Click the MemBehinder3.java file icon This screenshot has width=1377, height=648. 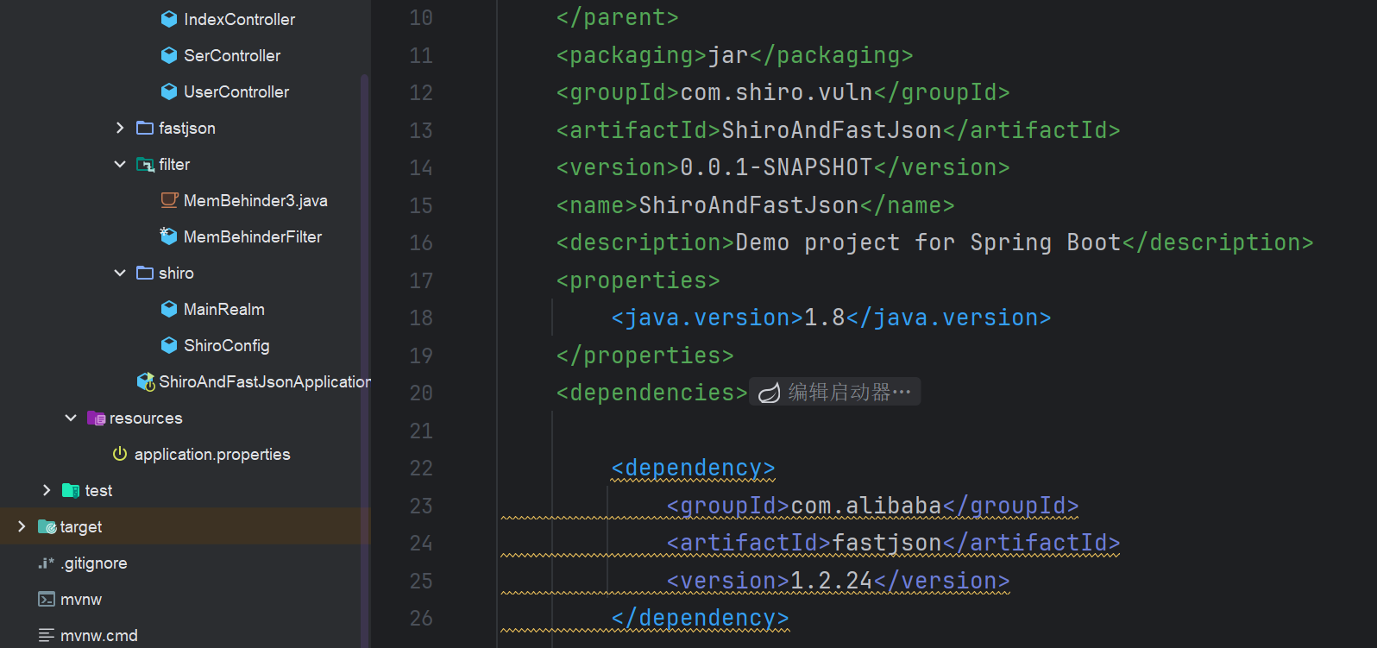tap(169, 200)
